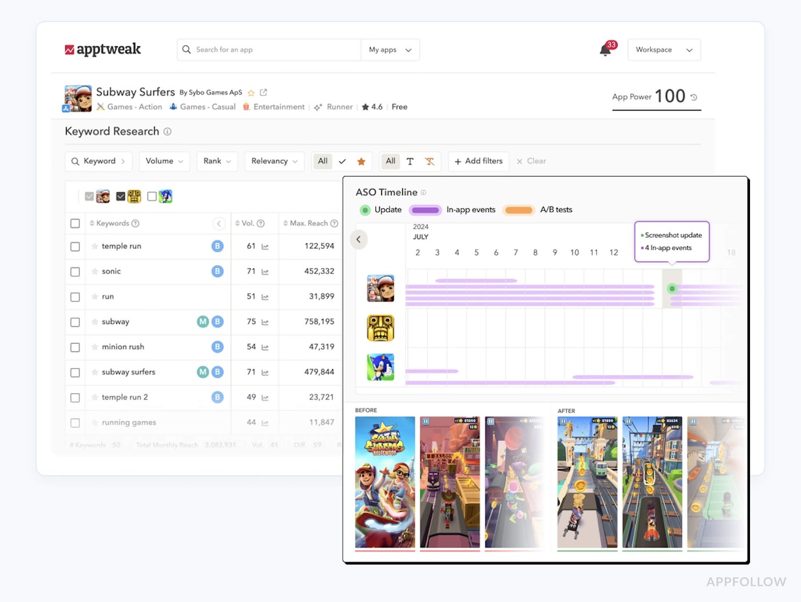Expand the My apps dropdown
The height and width of the screenshot is (602, 801).
coord(390,50)
